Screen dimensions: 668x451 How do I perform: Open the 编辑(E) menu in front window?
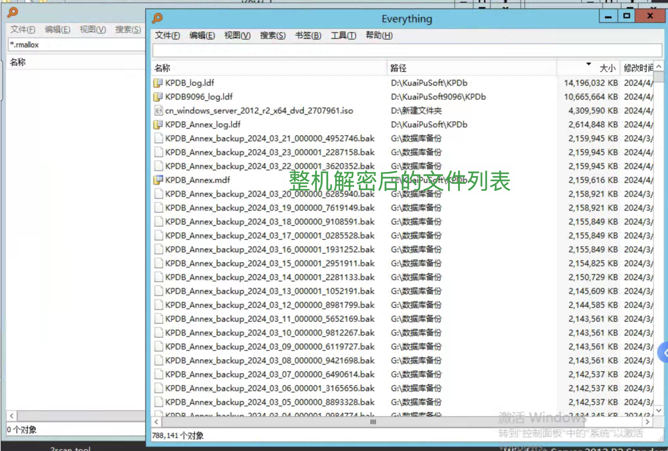202,35
